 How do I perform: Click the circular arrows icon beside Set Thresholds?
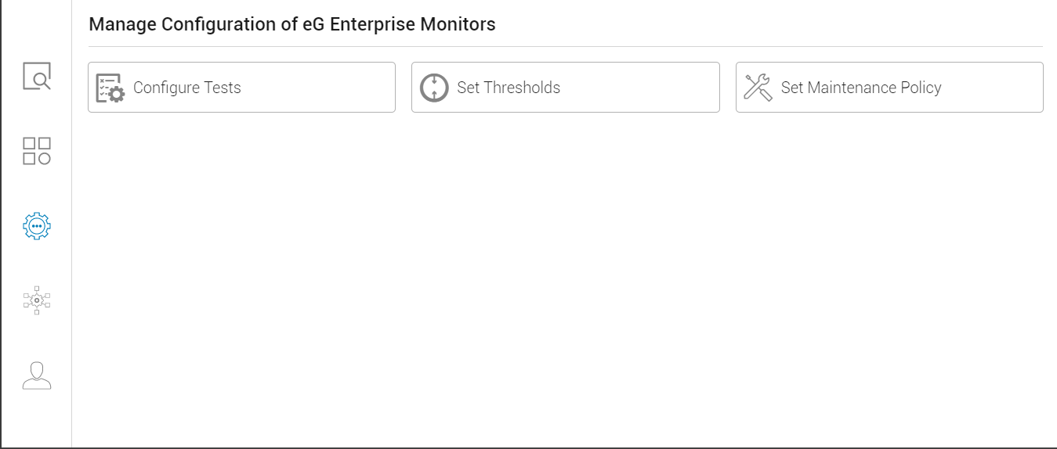(x=434, y=88)
